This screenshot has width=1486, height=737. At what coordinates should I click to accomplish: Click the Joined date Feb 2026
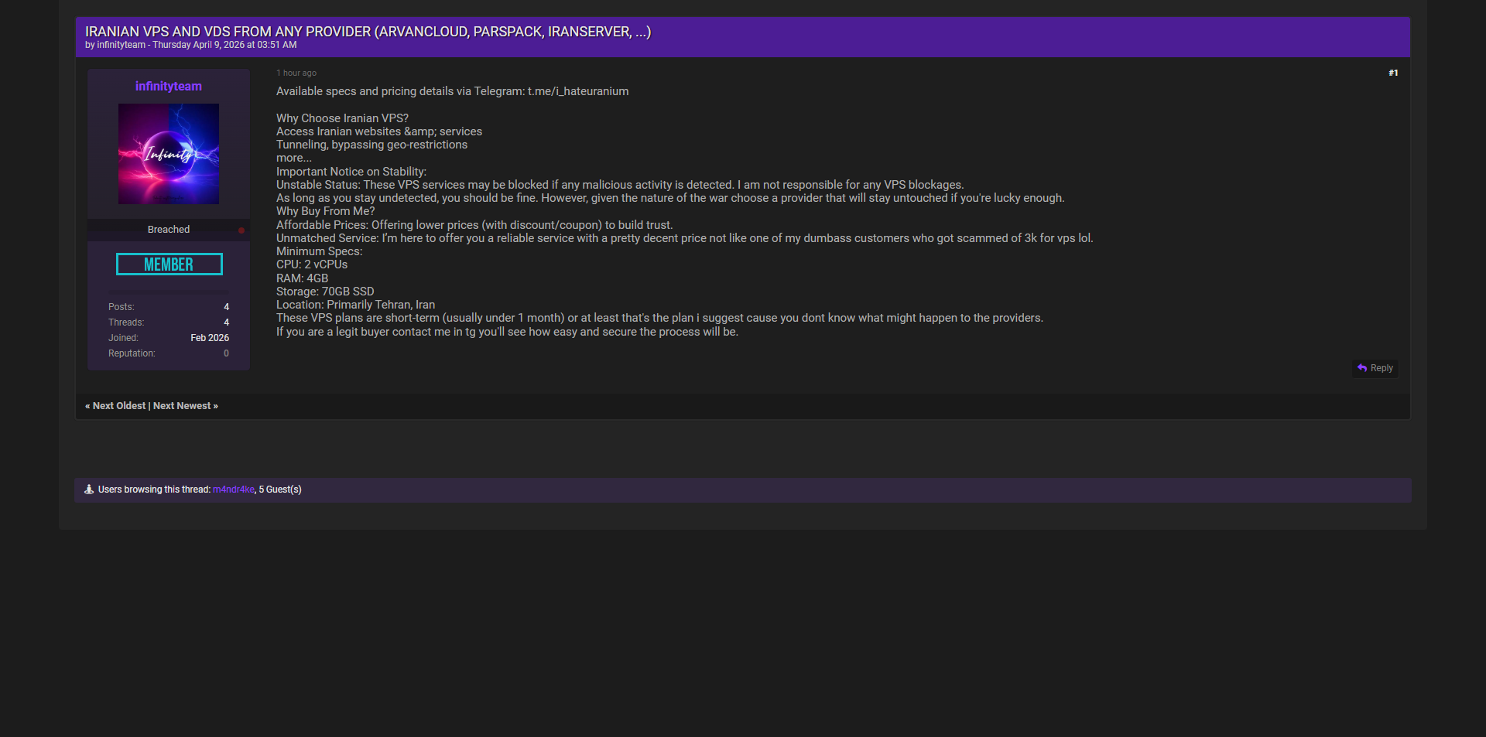tap(210, 338)
